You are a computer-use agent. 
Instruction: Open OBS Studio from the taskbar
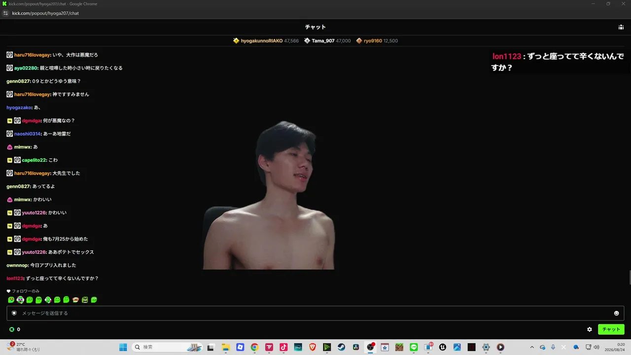click(370, 347)
